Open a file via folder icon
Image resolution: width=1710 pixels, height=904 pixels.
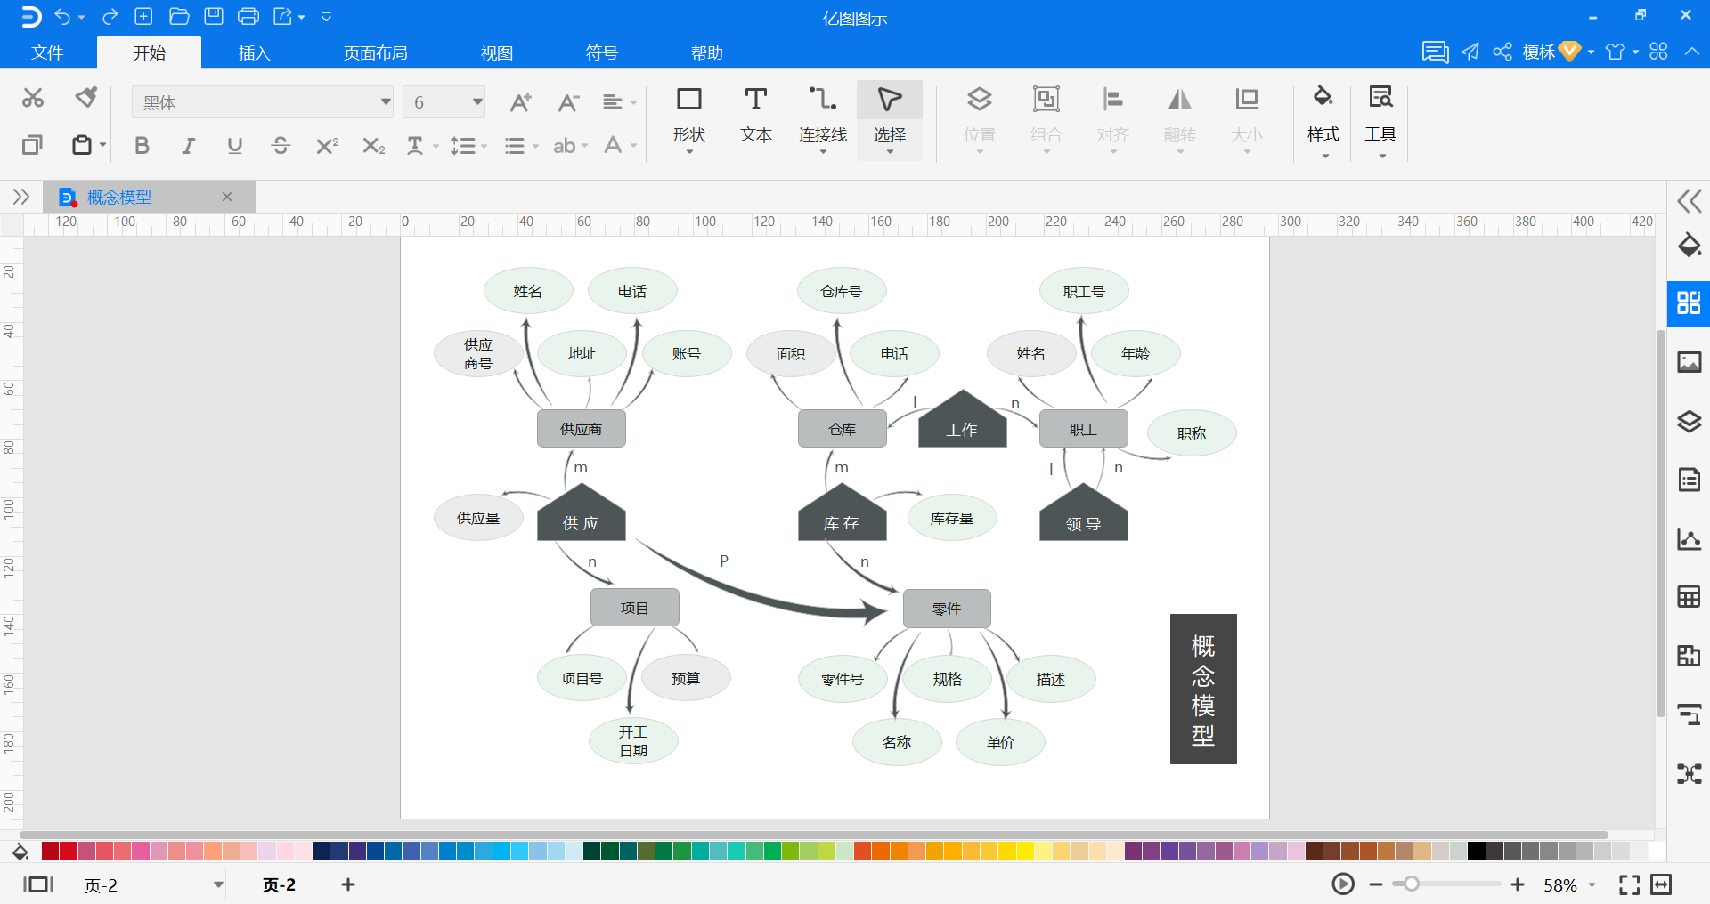click(179, 16)
